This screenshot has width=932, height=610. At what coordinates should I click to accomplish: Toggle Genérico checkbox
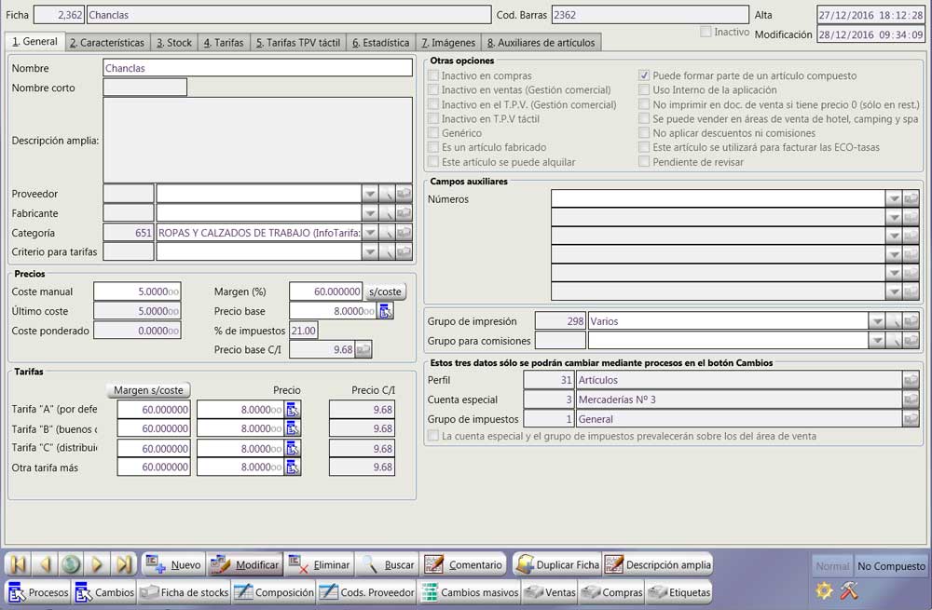(x=433, y=133)
